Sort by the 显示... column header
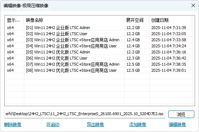The width and height of the screenshot is (199, 132). click(x=14, y=20)
